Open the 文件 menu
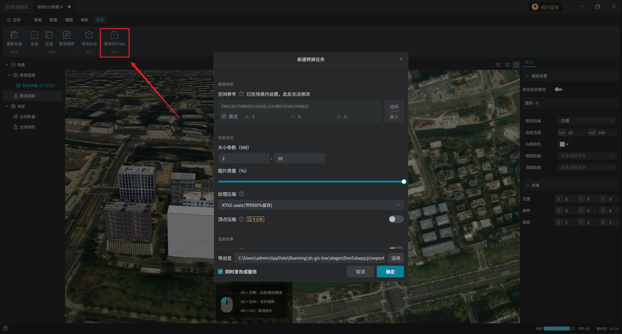The width and height of the screenshot is (622, 334). pyautogui.click(x=14, y=20)
